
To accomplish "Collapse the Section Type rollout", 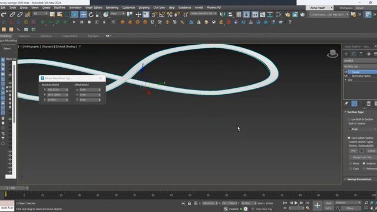I will tap(355, 112).
